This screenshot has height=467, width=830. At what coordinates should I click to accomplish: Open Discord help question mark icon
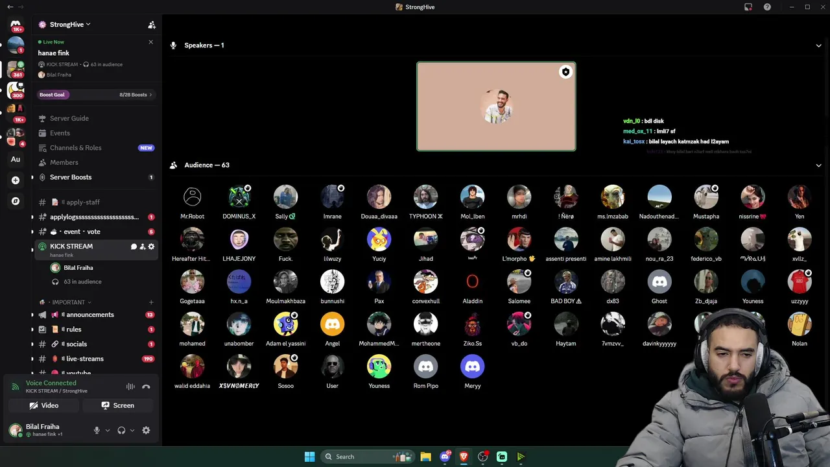coord(767,7)
